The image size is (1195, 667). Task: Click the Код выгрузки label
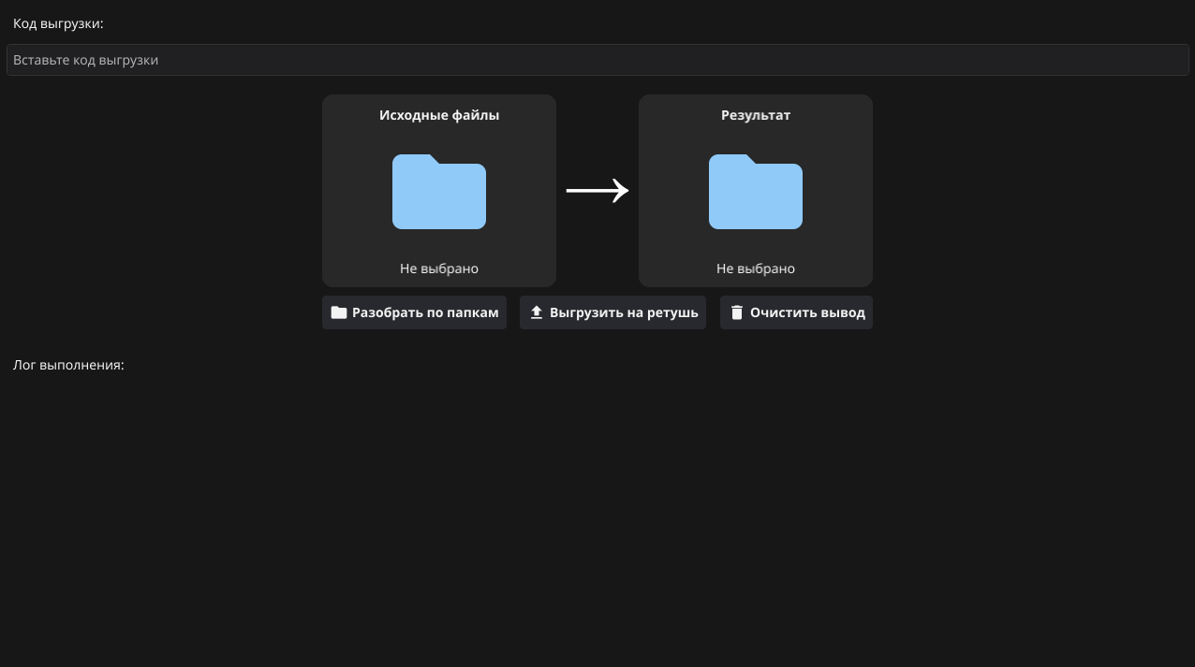[58, 23]
